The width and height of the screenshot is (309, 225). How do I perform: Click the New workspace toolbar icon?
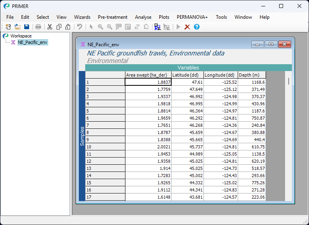click(x=8, y=27)
